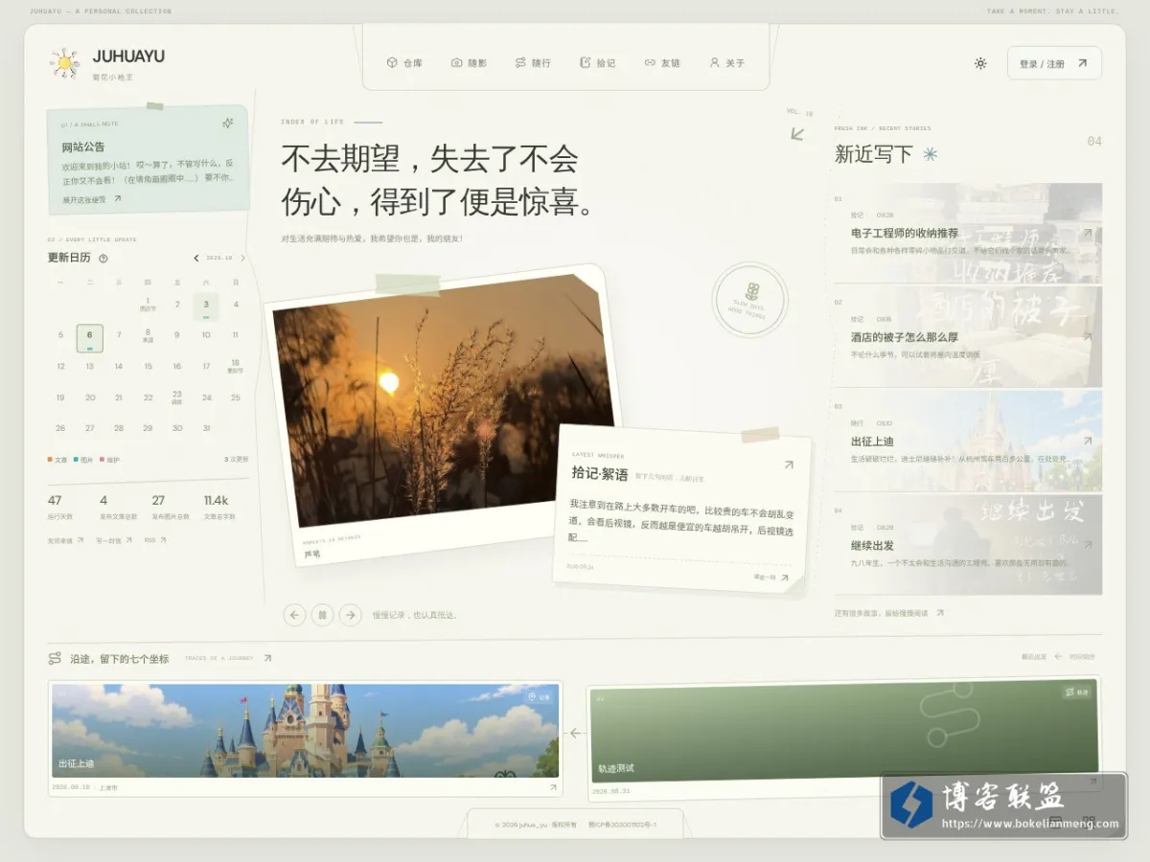Click the sparkle icon on 网站公告 note
The height and width of the screenshot is (862, 1150).
click(227, 123)
